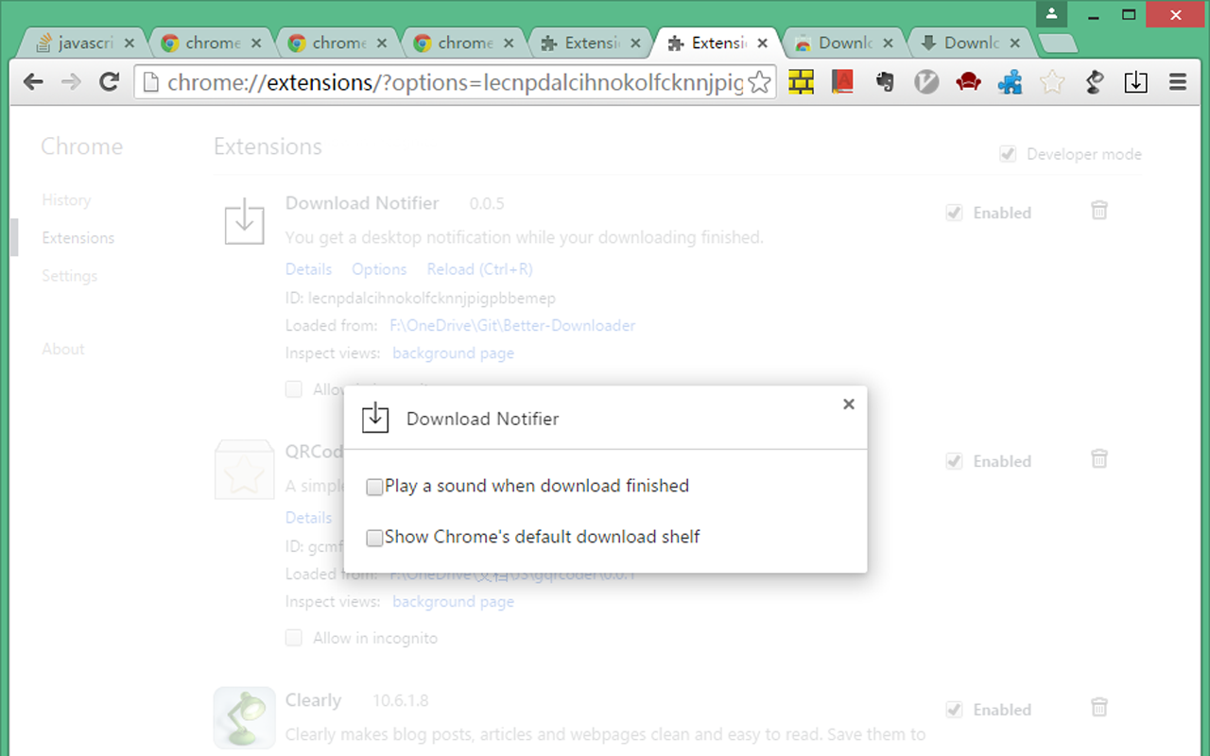Open the red book extension icon
The width and height of the screenshot is (1210, 756).
tap(842, 82)
